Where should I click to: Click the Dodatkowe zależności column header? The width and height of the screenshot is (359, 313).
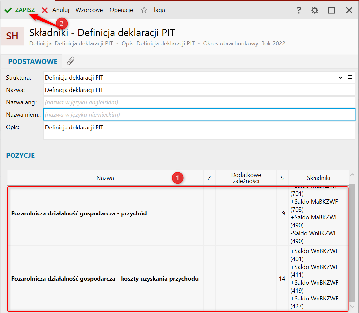coord(246,178)
